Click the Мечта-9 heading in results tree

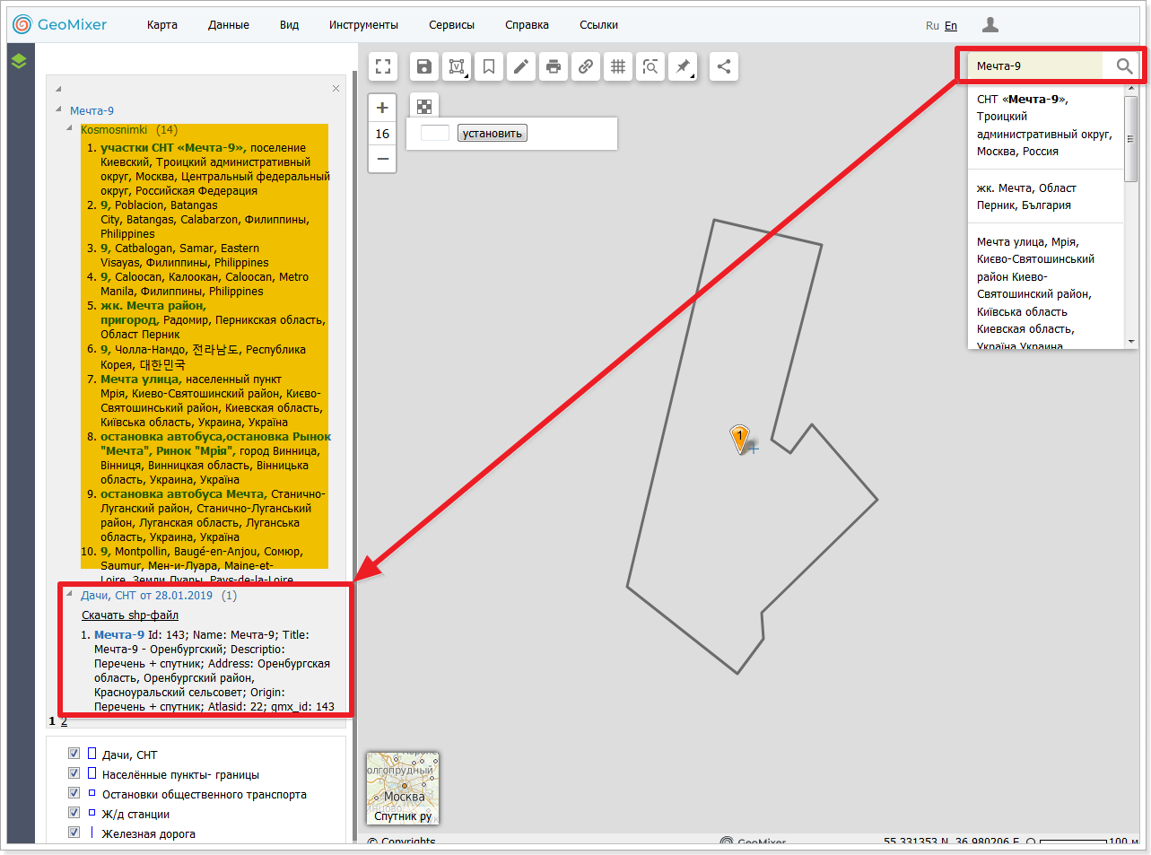point(92,111)
